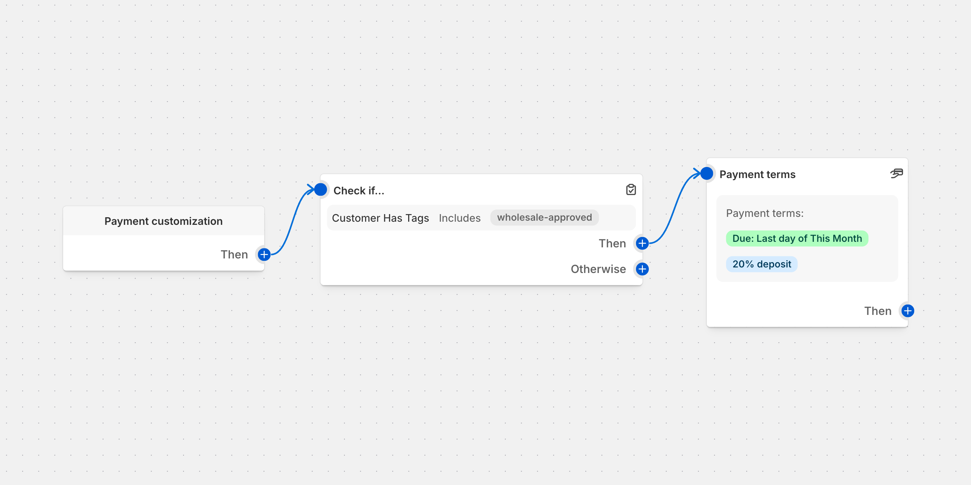Screen dimensions: 971x485
Task: Click the condition row in Check if node
Action: tap(481, 218)
